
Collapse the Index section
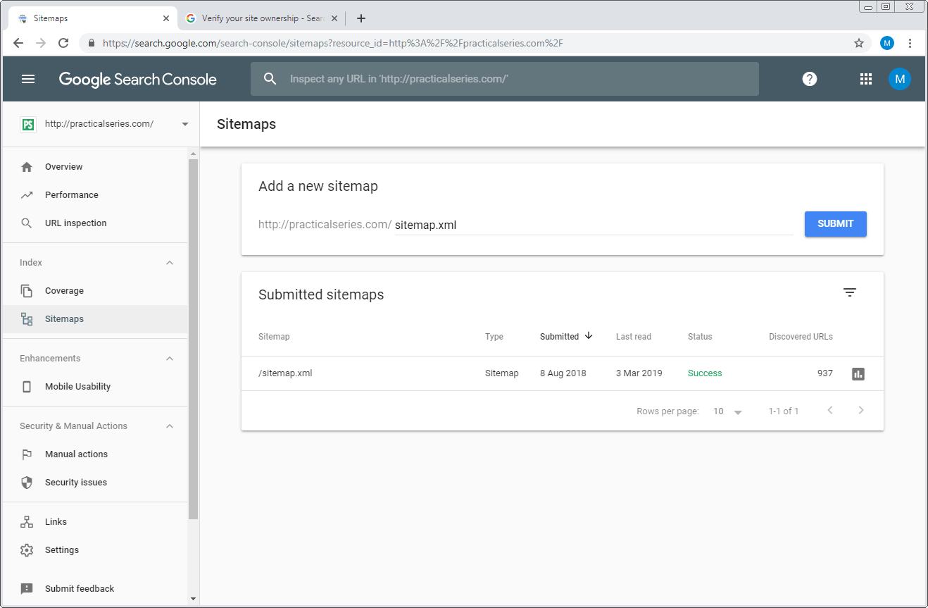(x=170, y=263)
